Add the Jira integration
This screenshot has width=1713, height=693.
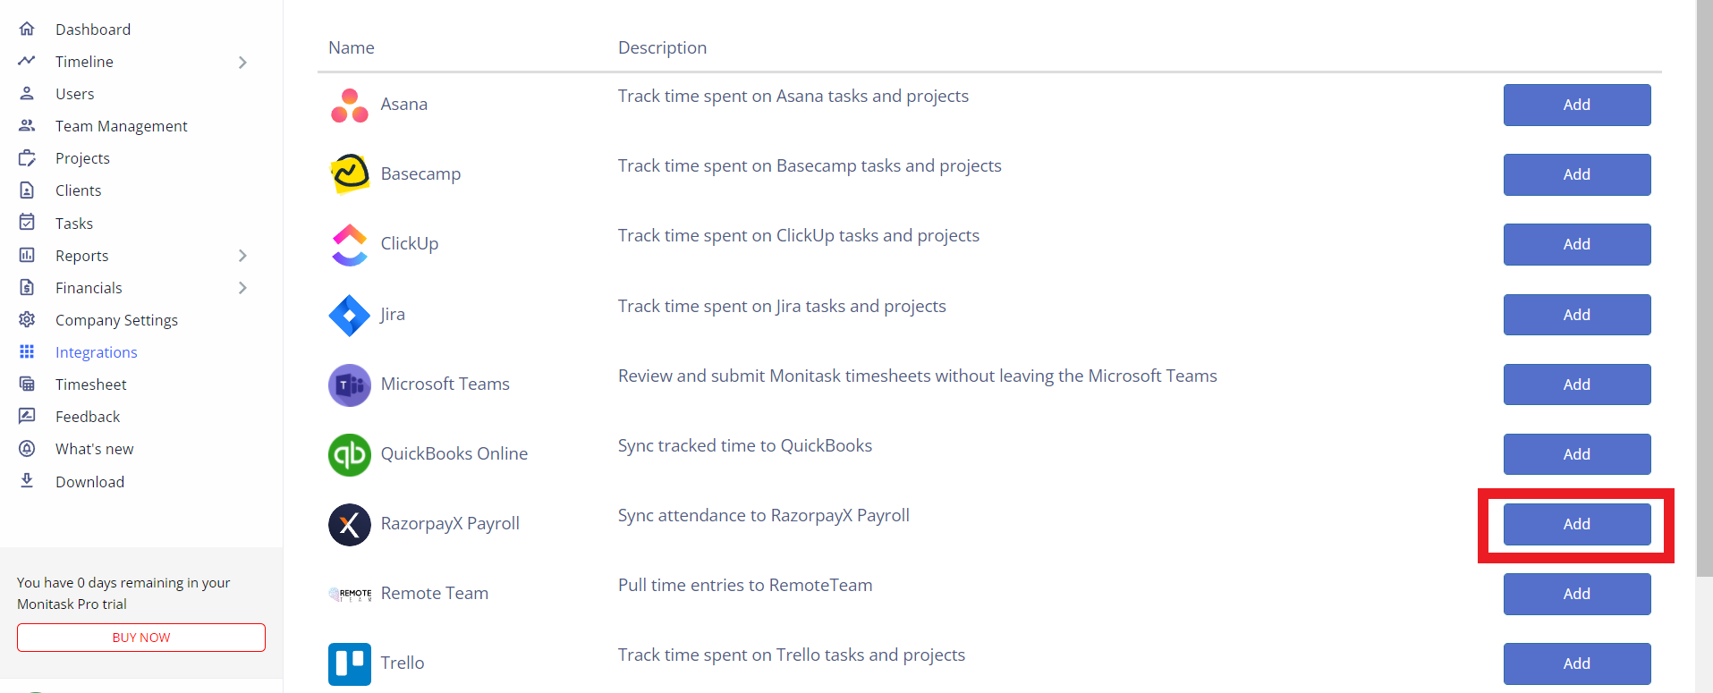click(1576, 315)
